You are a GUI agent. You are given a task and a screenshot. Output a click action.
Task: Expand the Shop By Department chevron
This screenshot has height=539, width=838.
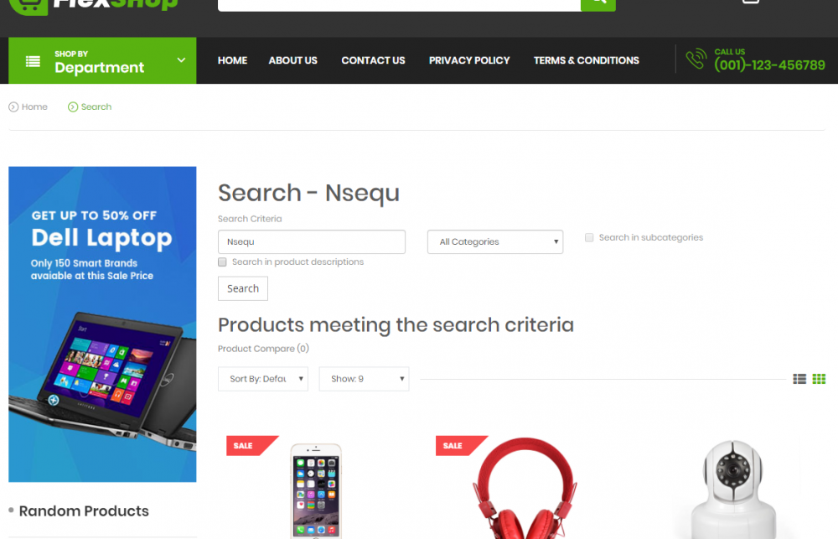click(x=181, y=60)
